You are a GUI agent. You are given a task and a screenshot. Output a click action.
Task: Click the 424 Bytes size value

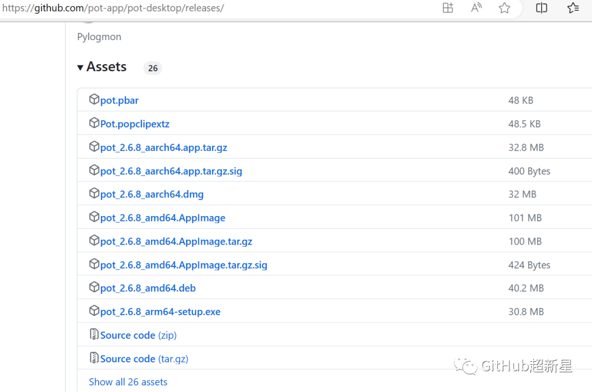click(530, 265)
